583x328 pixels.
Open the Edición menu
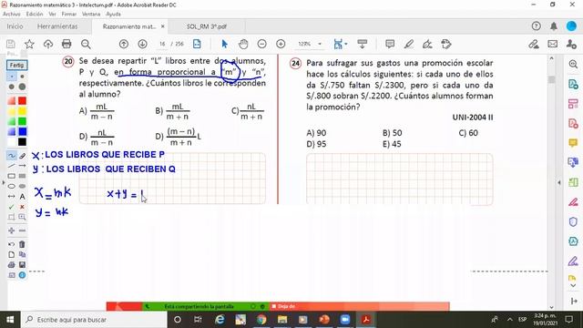(x=35, y=14)
